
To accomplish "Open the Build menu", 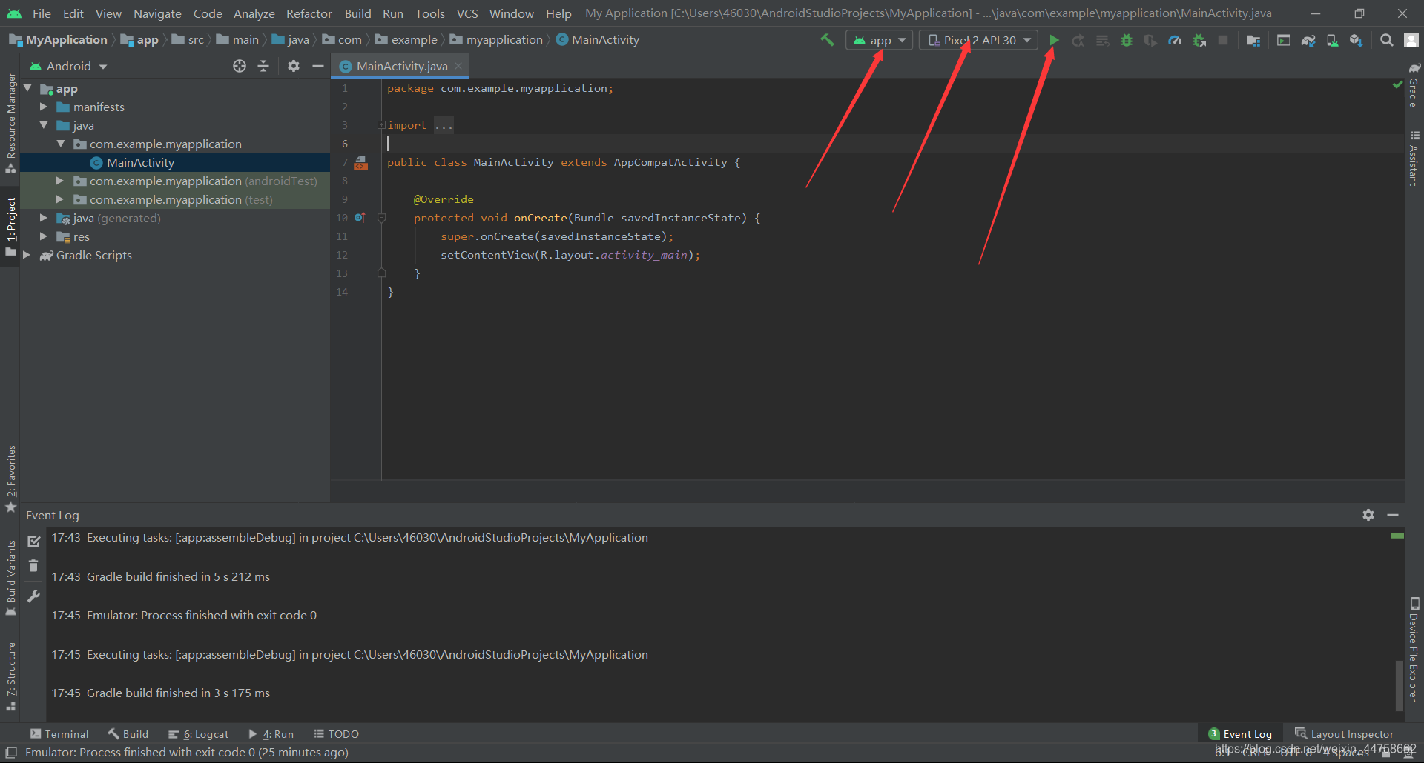I will [357, 13].
